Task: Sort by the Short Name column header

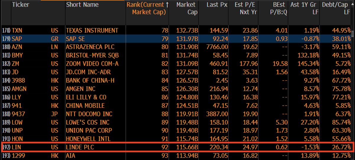Action: (82, 5)
